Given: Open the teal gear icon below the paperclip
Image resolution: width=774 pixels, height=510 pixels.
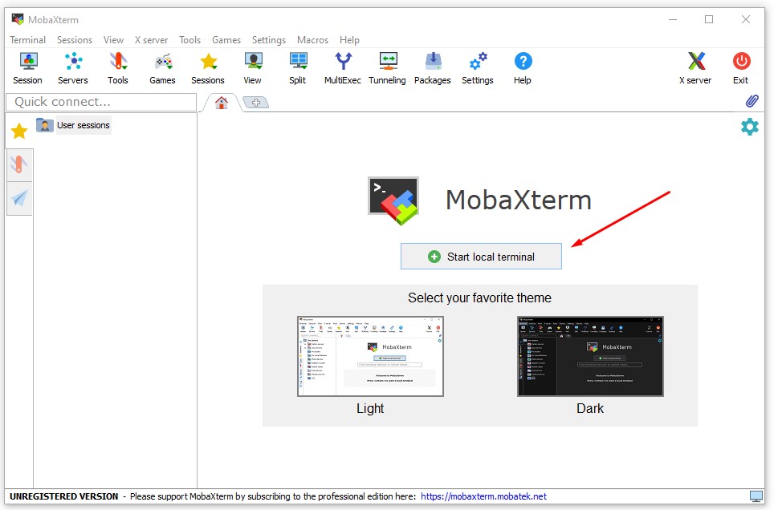Looking at the screenshot, I should click(x=750, y=127).
